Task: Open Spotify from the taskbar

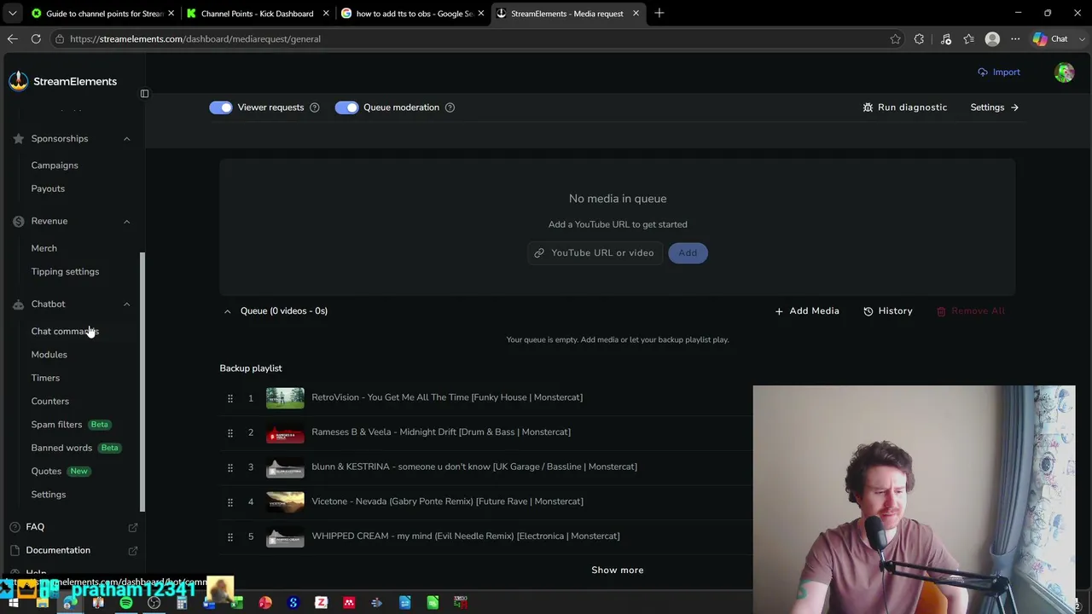Action: coord(126,603)
